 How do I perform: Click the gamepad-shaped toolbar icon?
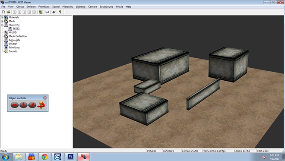click(x=47, y=12)
